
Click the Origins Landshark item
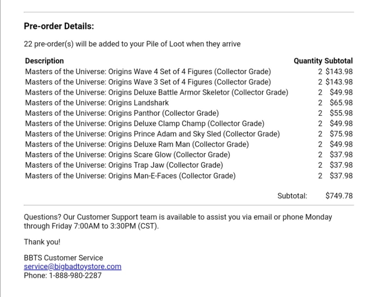pyautogui.click(x=97, y=103)
